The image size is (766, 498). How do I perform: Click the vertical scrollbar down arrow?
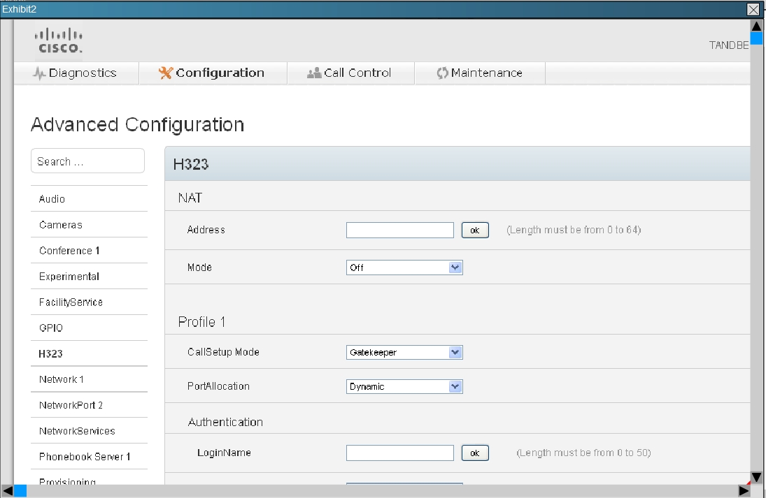point(756,478)
